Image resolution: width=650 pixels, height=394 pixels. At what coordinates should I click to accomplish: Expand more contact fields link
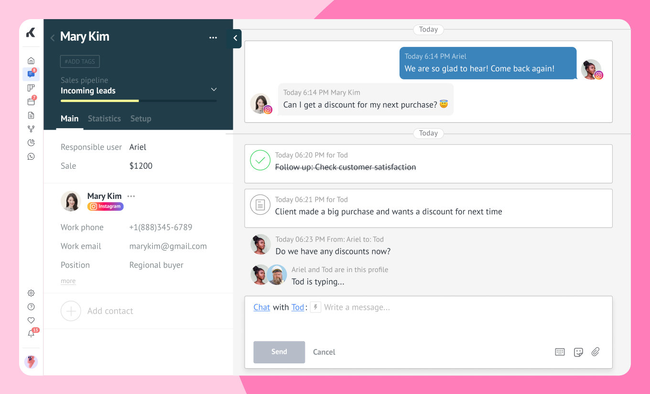click(68, 281)
